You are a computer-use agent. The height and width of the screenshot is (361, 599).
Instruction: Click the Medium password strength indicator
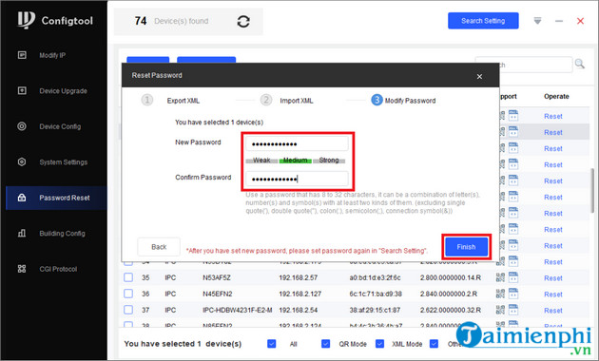coord(296,161)
